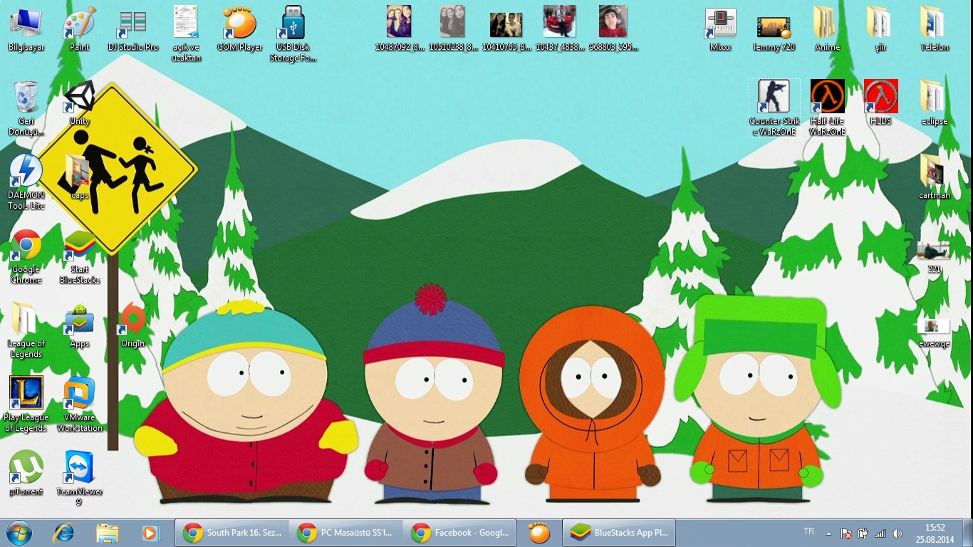The image size is (973, 547).
Task: Select the Anime folder
Action: 827,29
